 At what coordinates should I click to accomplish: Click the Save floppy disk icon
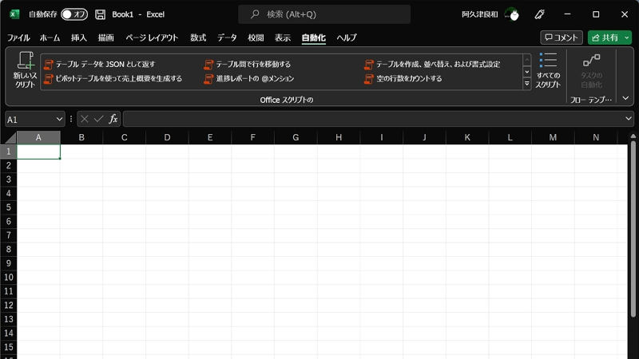click(101, 14)
